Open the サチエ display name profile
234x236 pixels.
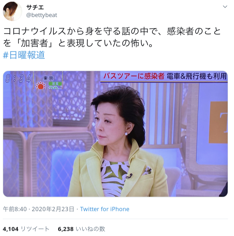[35, 7]
